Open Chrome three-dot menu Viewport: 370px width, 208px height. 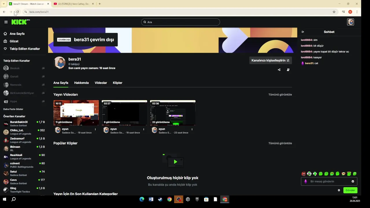[x=357, y=12]
